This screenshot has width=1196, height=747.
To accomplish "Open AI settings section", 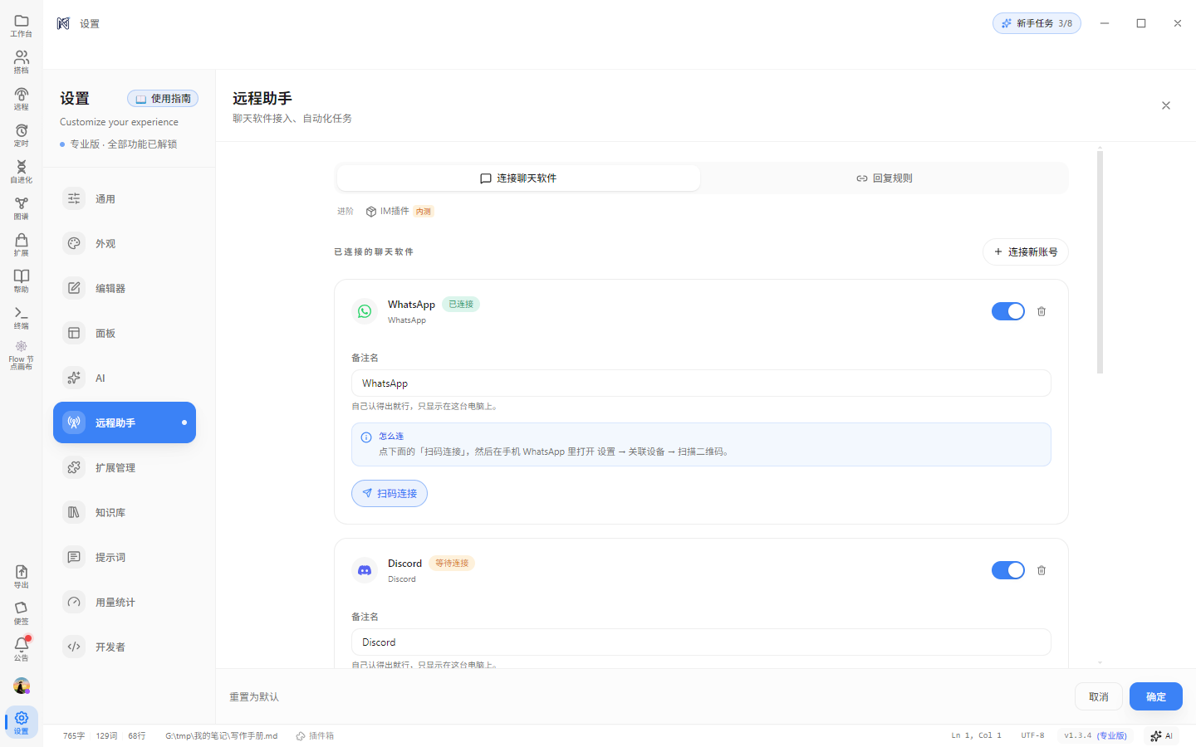I will [125, 378].
